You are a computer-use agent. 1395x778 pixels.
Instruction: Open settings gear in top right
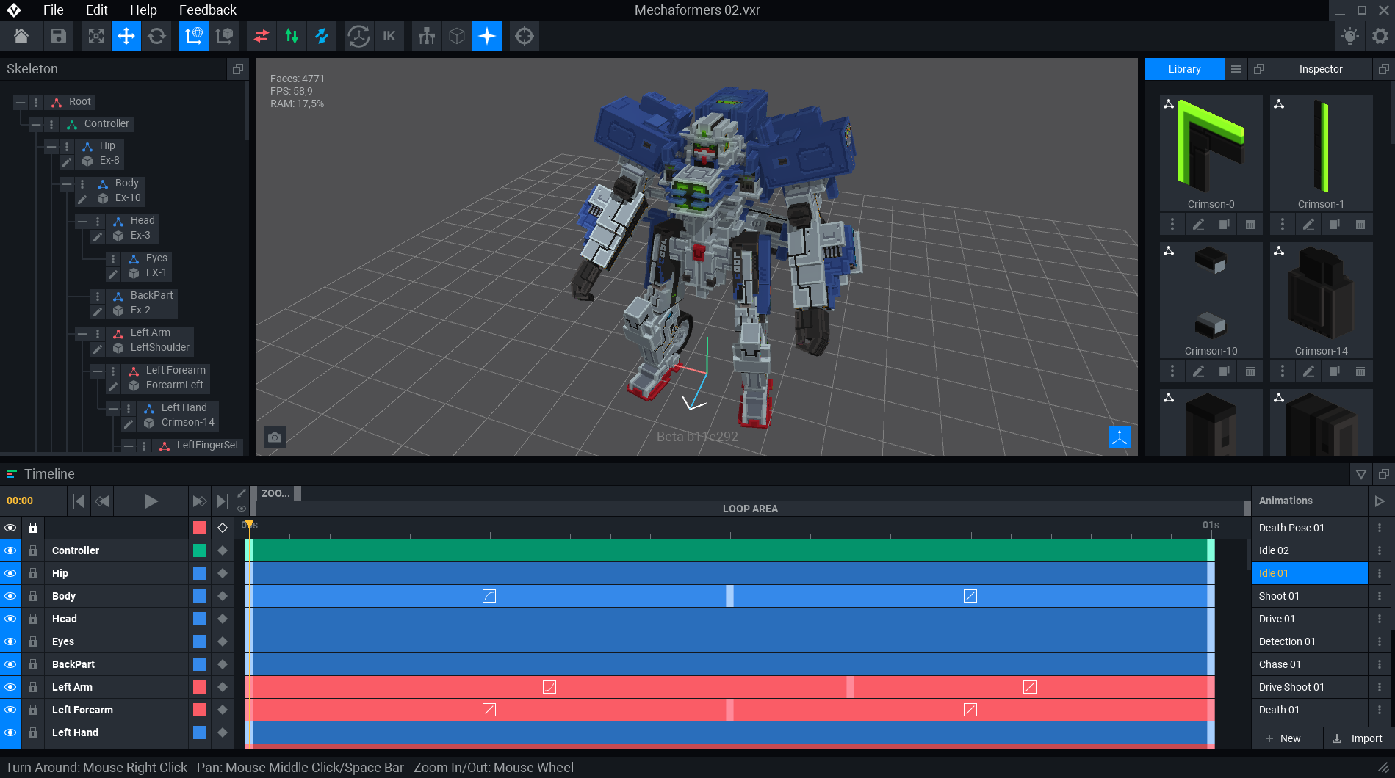coord(1380,36)
